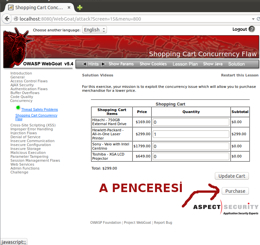
Task: Select the Shopping Cart Conc... browser tab
Action: pyautogui.click(x=39, y=8)
